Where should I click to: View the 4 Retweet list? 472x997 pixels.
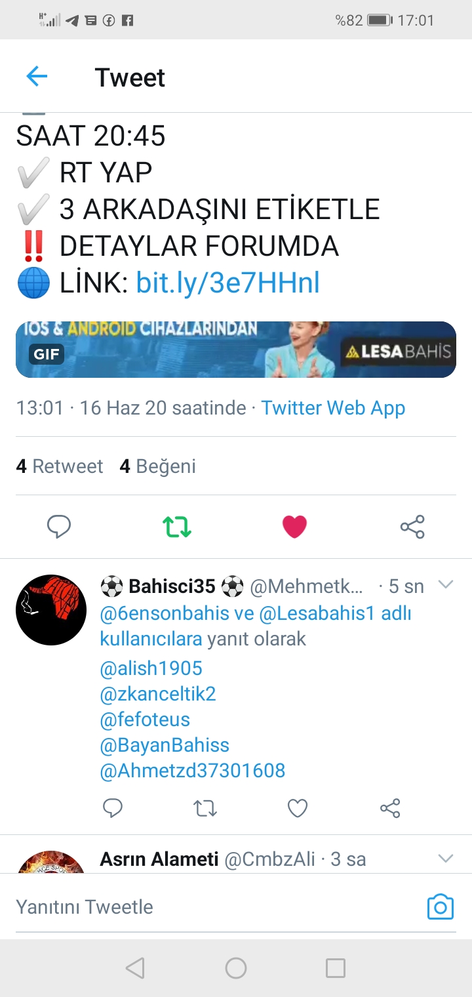60,466
